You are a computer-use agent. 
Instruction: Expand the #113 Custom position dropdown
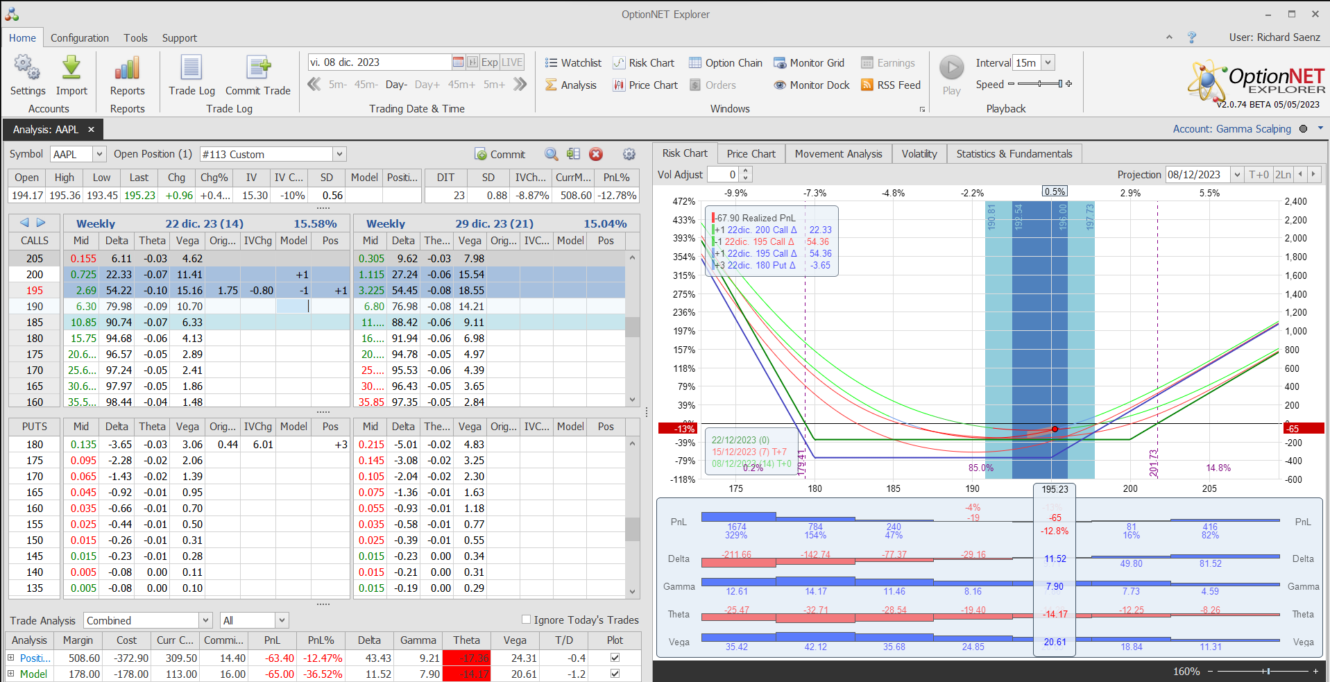pyautogui.click(x=339, y=154)
